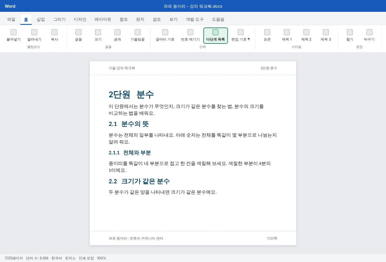Open the 파일 tab

11,20
